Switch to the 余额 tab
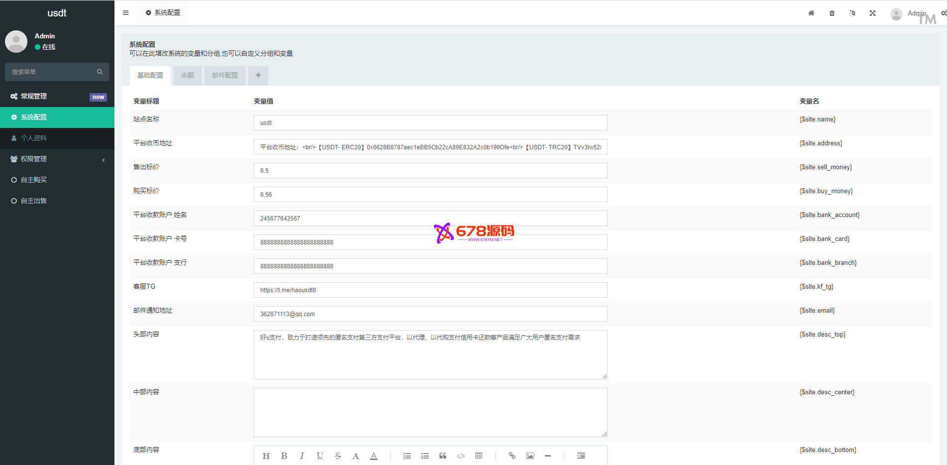Viewport: 947px width, 465px height. click(188, 76)
